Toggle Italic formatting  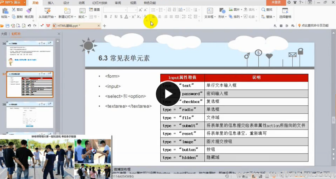tap(111, 17)
